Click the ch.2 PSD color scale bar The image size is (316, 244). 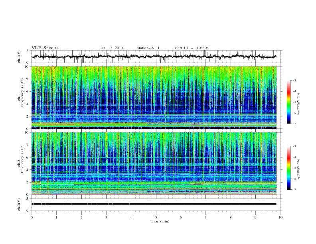(x=288, y=168)
